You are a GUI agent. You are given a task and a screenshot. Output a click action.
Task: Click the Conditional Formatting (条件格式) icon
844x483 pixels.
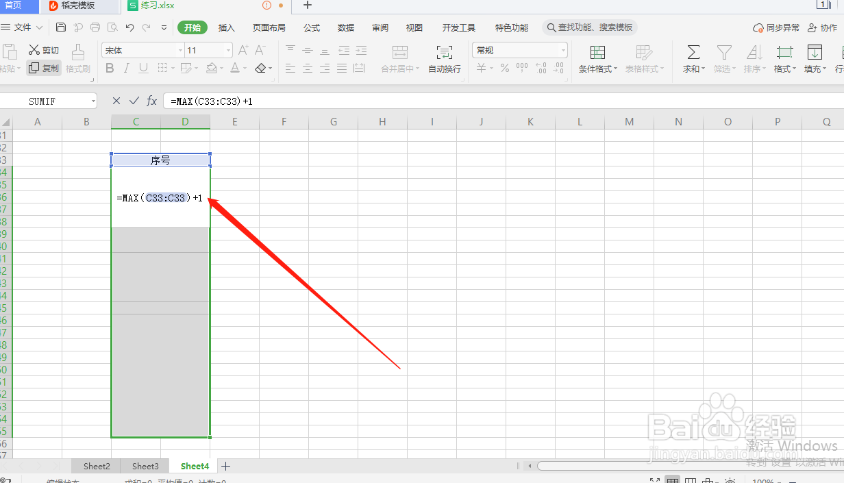point(597,53)
